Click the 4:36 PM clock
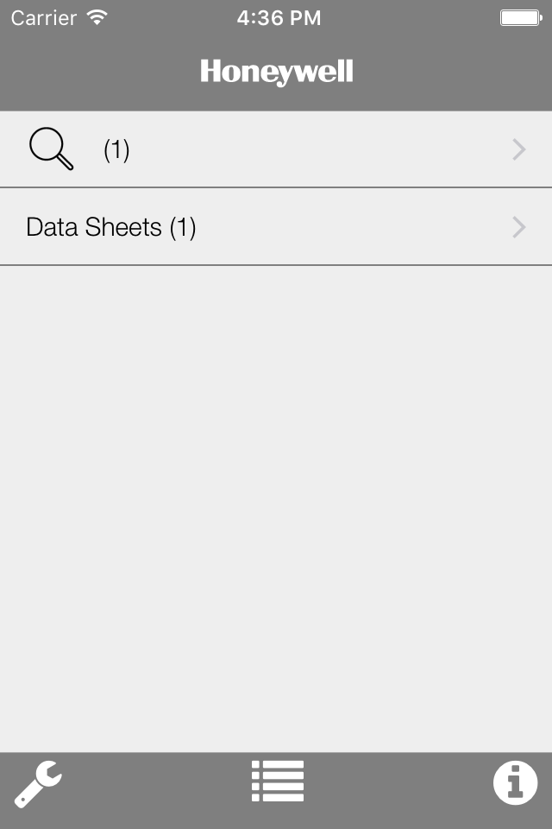This screenshot has width=552, height=829. tap(279, 18)
